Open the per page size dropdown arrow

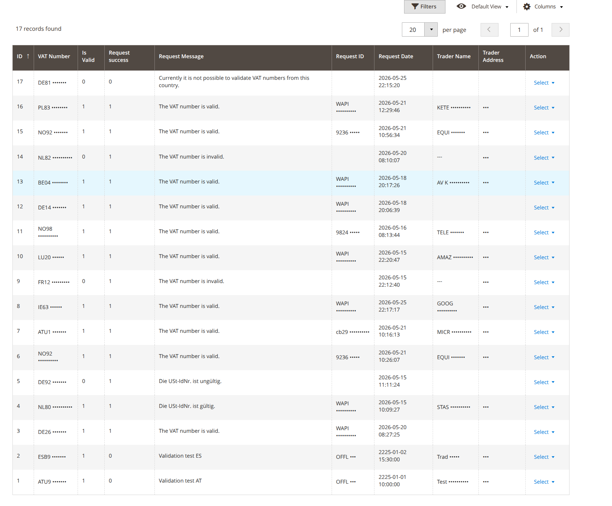tap(431, 30)
